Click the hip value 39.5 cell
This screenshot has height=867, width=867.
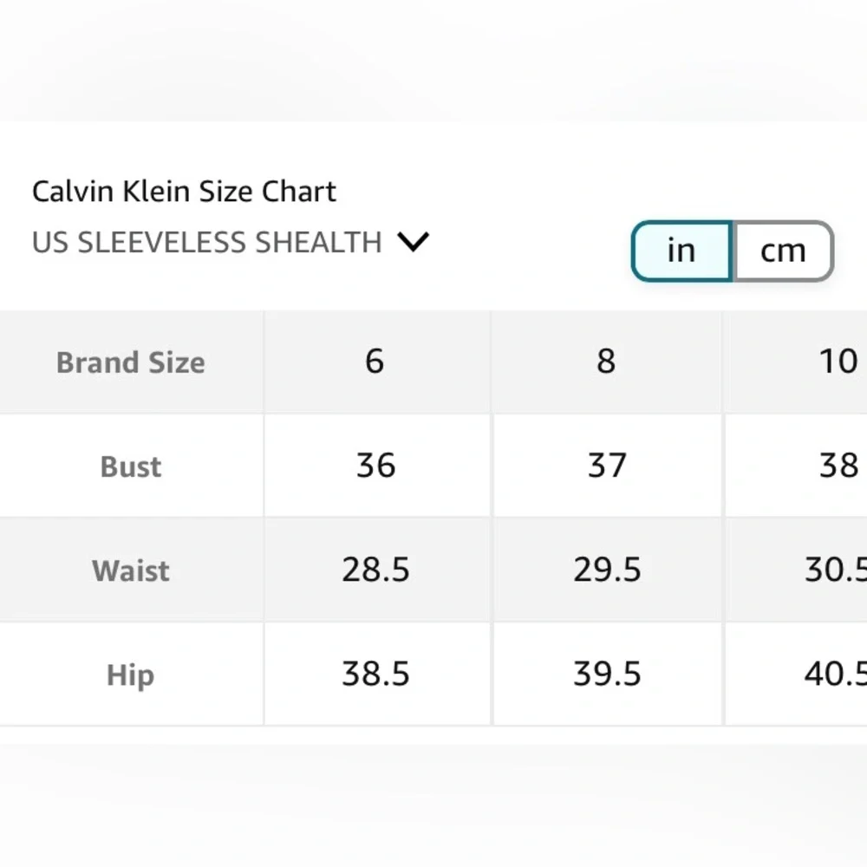pyautogui.click(x=606, y=674)
